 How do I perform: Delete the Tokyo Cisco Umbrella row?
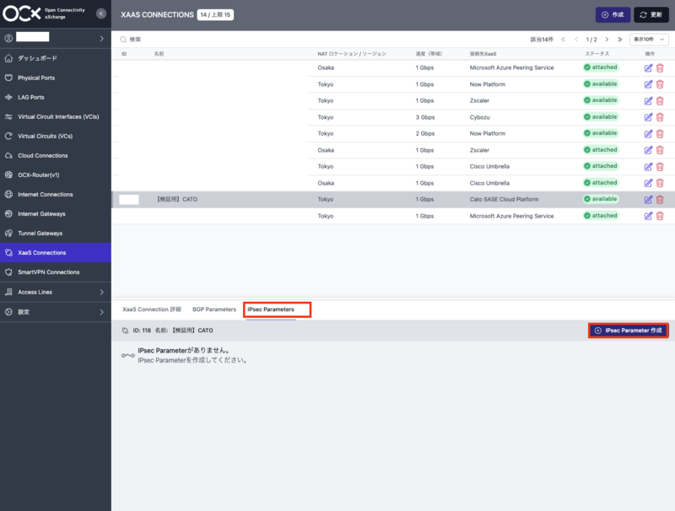660,167
